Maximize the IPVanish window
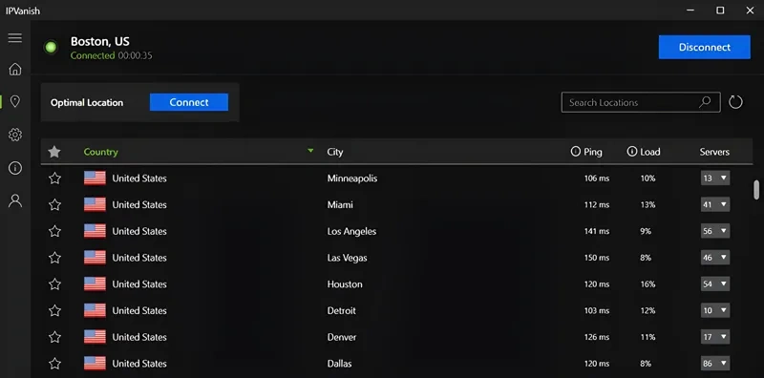764x378 pixels. tap(720, 10)
